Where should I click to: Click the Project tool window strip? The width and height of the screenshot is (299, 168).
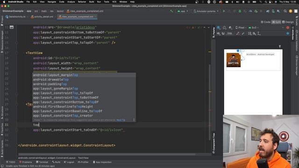pos(2,21)
